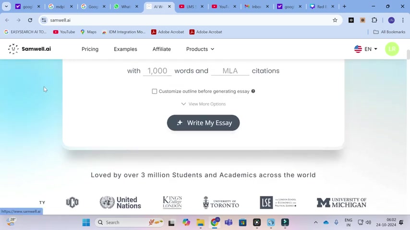This screenshot has height=230, width=410.
Task: Click the site information icon in address bar
Action: point(44,20)
